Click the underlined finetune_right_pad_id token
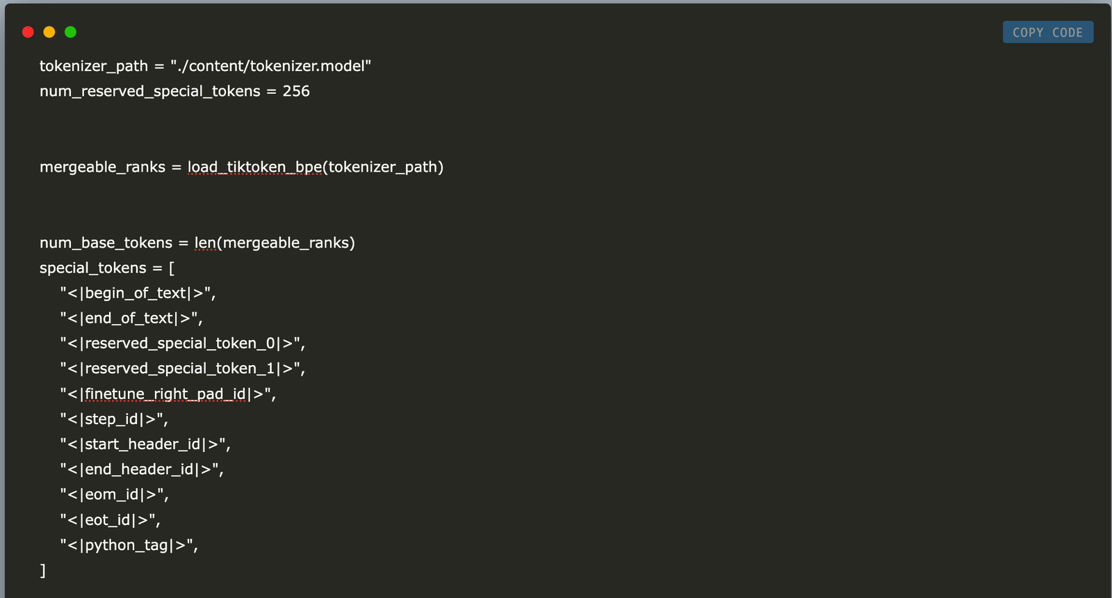 165,394
